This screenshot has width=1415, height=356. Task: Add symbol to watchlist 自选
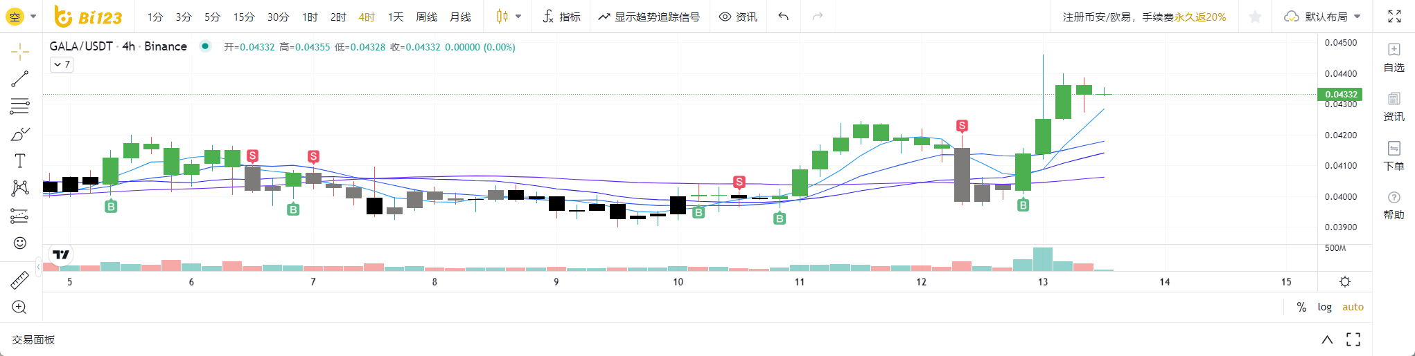pos(1394,58)
